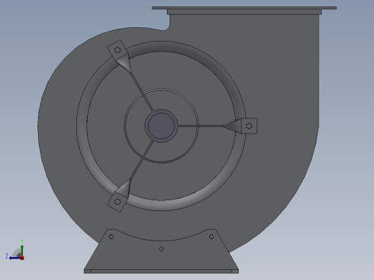Click the Z axis arrow of the triad
Viewport: 374px width, 280px height.
[15, 258]
